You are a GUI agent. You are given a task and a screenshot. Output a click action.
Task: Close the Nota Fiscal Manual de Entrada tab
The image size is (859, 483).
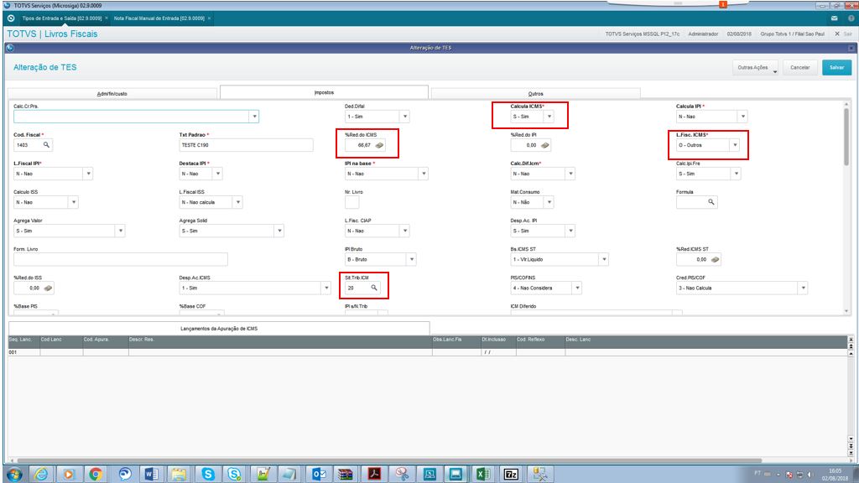[x=209, y=18]
